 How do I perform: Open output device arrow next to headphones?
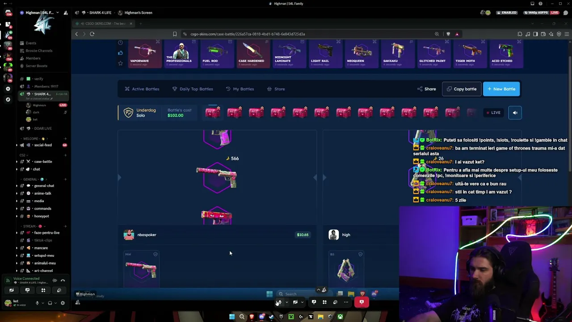(55, 303)
